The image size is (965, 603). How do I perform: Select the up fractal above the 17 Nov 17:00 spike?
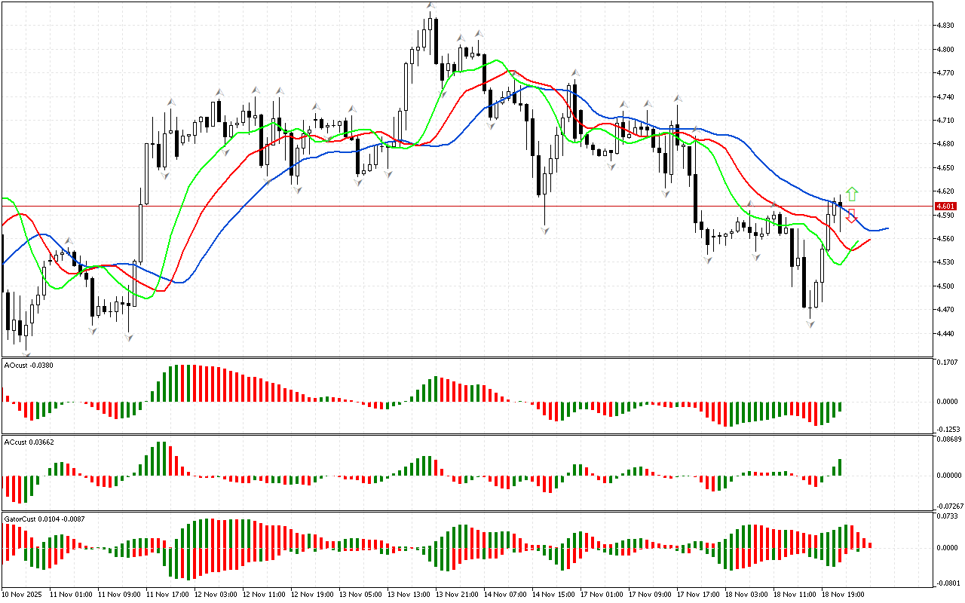[x=678, y=98]
